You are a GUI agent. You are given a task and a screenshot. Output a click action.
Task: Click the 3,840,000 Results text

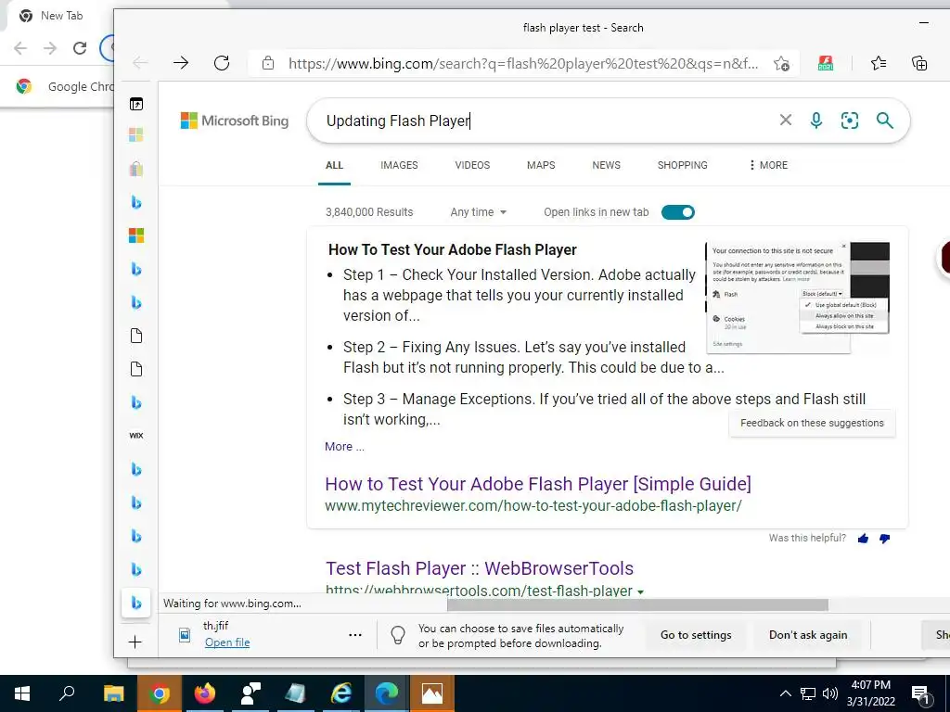tap(369, 212)
